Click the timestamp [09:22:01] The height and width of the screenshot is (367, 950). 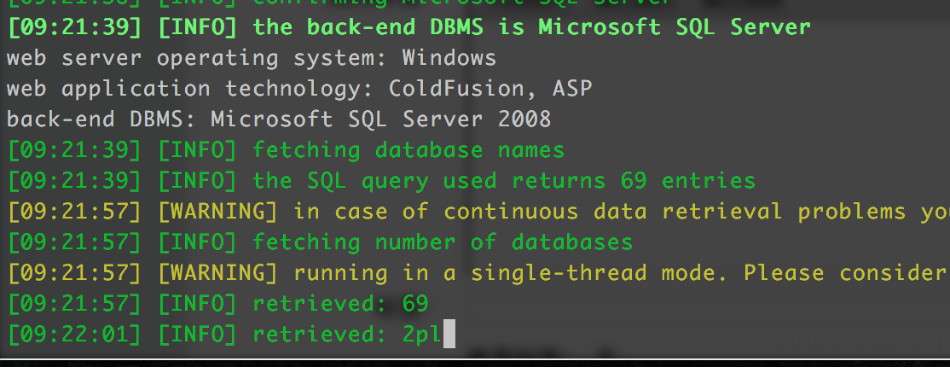click(x=74, y=335)
